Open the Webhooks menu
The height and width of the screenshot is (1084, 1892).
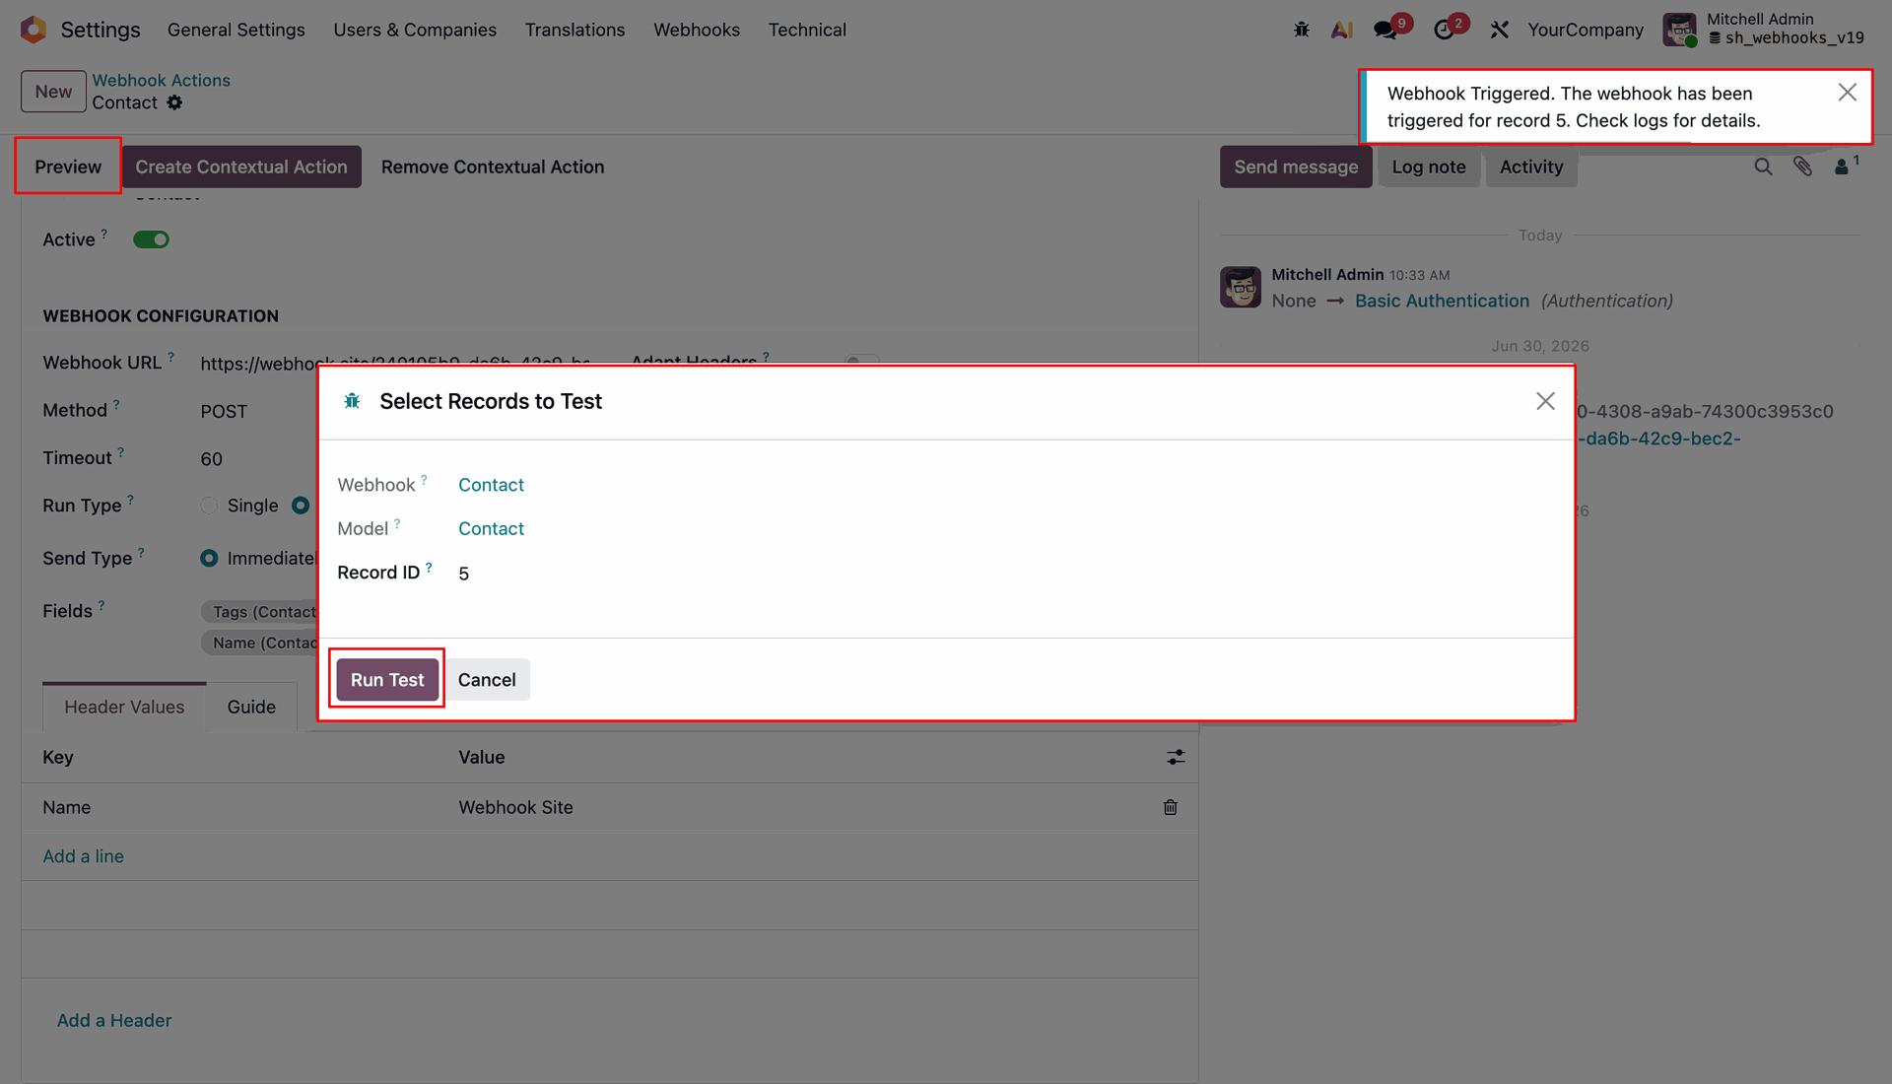click(x=697, y=30)
